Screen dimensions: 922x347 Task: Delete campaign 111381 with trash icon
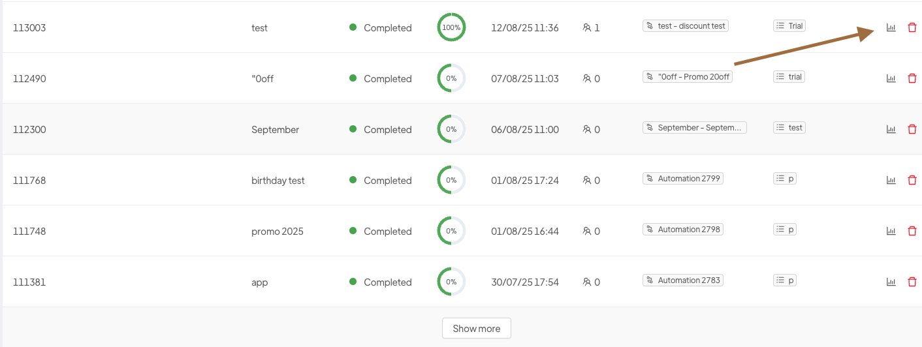912,282
